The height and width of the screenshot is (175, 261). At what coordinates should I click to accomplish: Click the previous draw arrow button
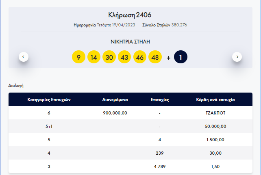pos(24,57)
